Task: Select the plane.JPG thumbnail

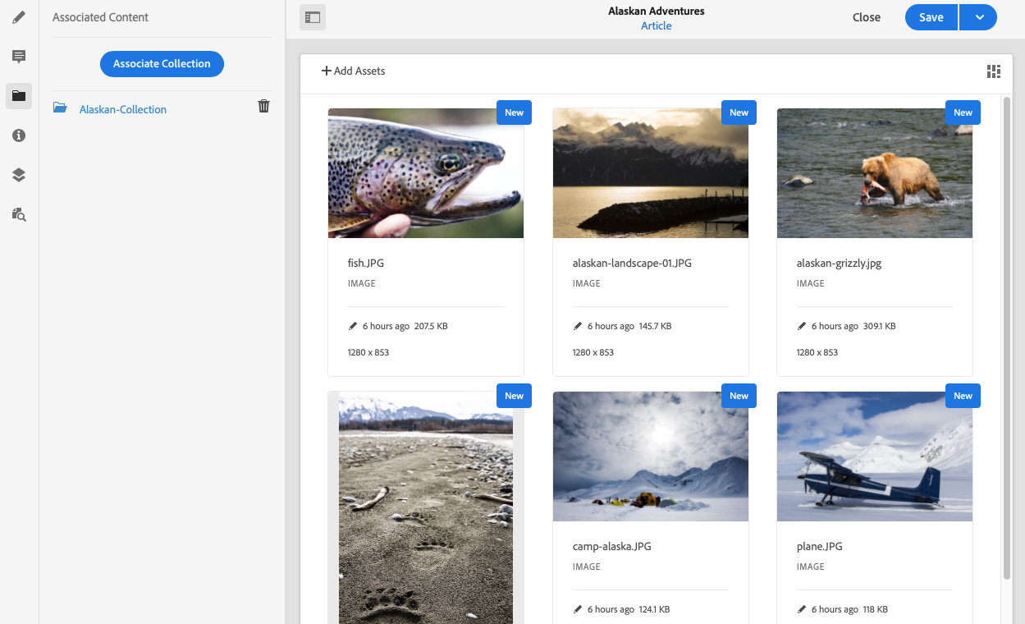Action: pyautogui.click(x=875, y=457)
